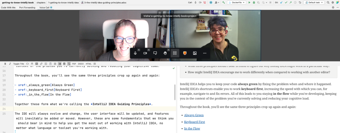
Task: Open profiler run options dropdown arrow
Action: pos(267,3)
